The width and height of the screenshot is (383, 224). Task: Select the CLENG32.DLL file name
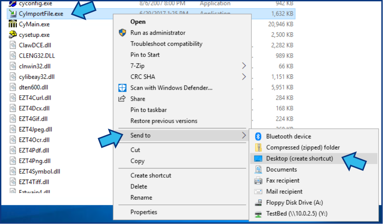click(37, 56)
